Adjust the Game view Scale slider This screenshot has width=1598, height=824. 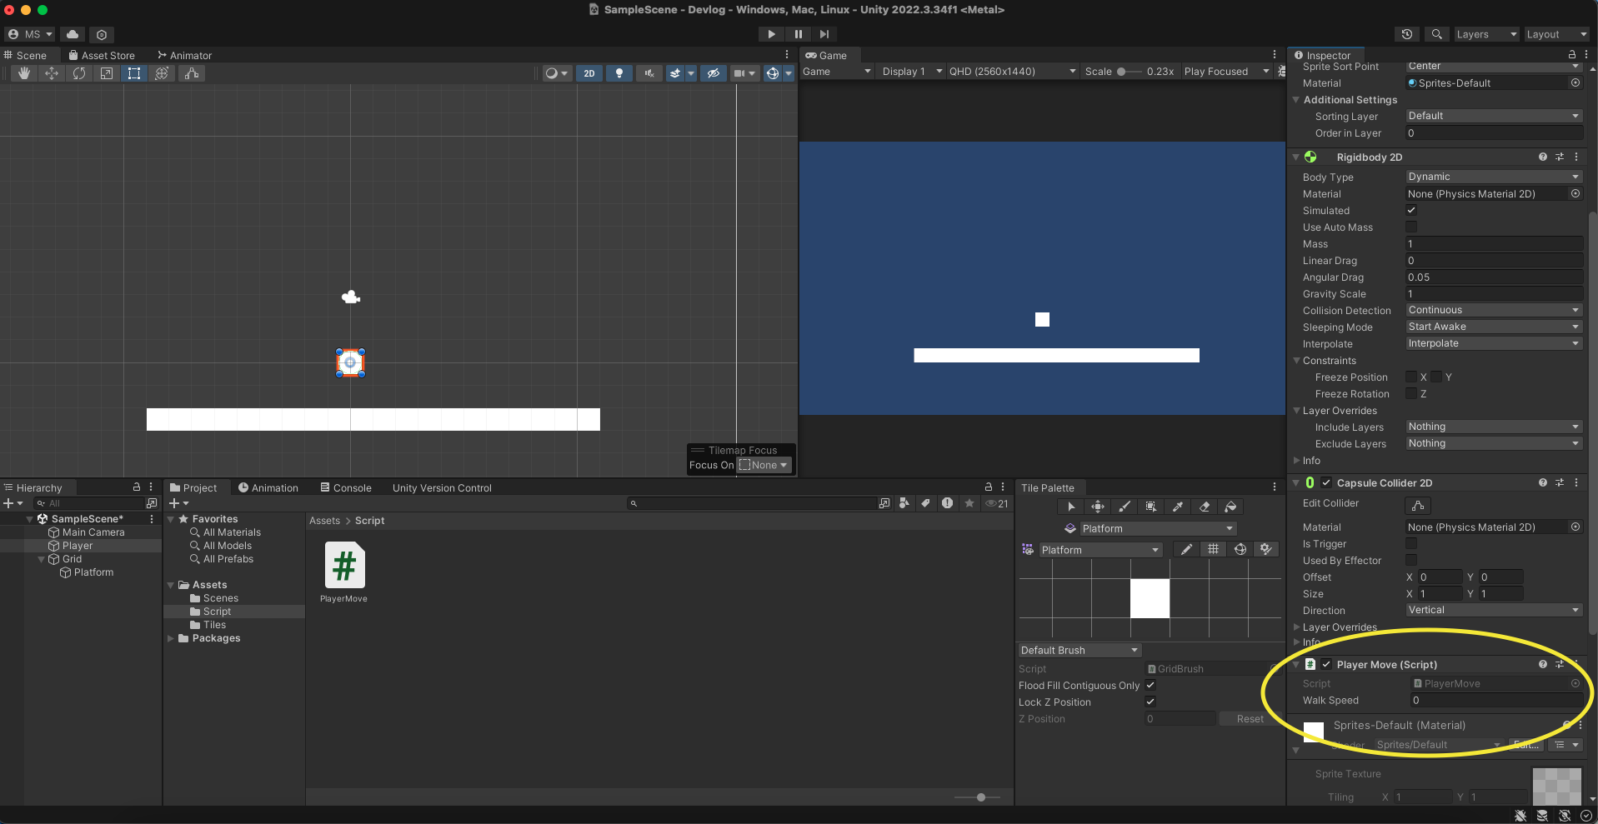pos(1122,72)
